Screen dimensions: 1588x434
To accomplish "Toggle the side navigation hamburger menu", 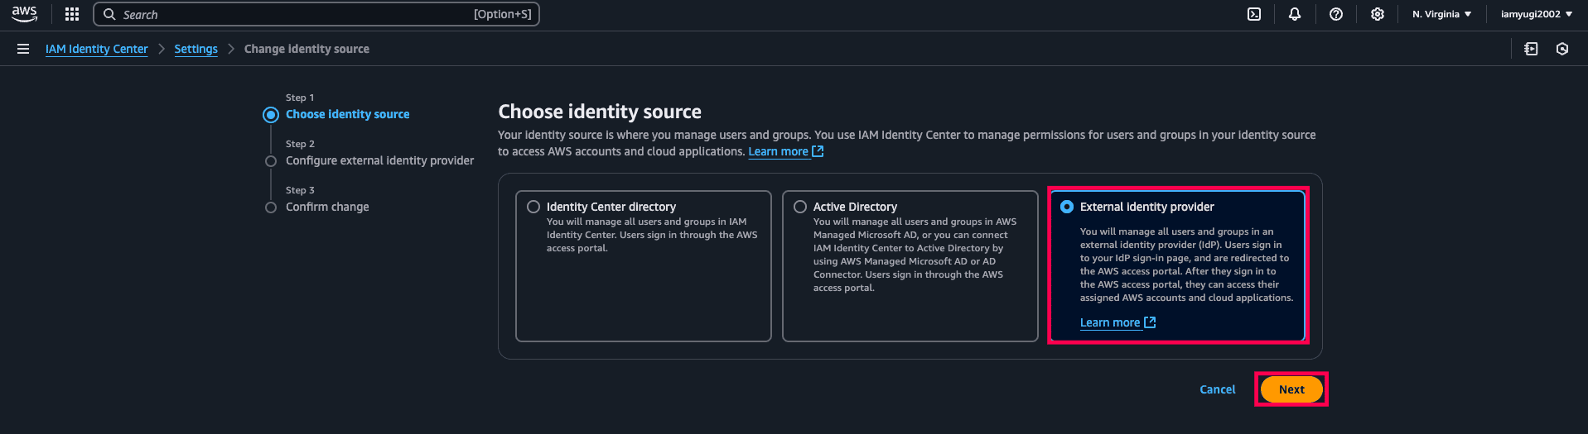I will [23, 49].
